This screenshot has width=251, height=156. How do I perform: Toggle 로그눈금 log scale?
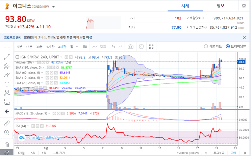[219, 153]
